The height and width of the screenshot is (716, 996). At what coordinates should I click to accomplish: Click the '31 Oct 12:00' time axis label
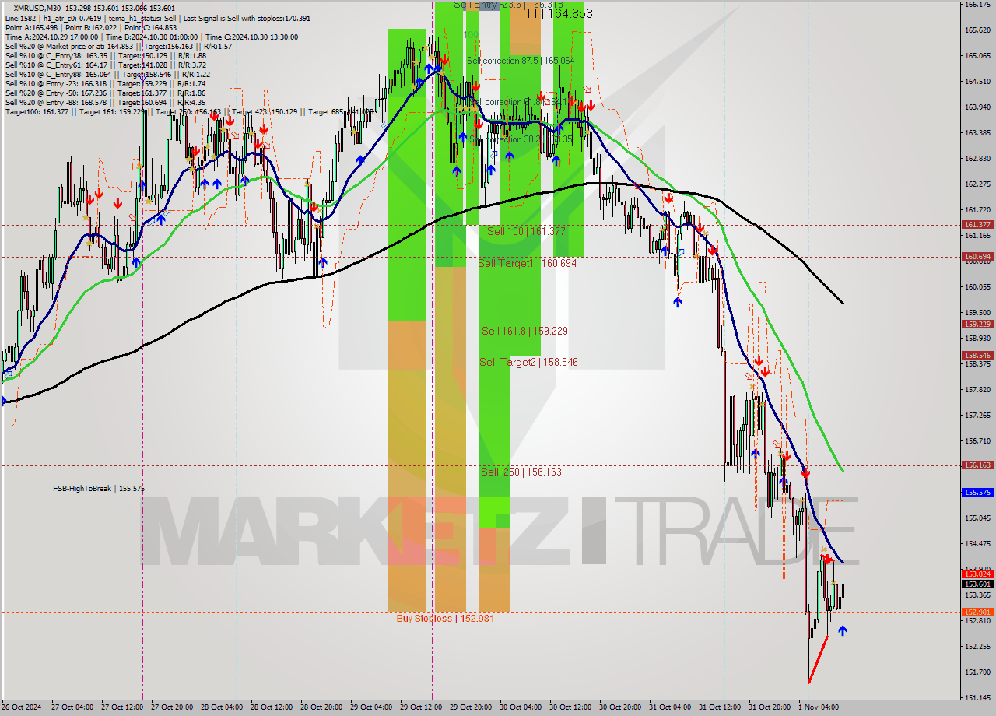pyautogui.click(x=720, y=707)
